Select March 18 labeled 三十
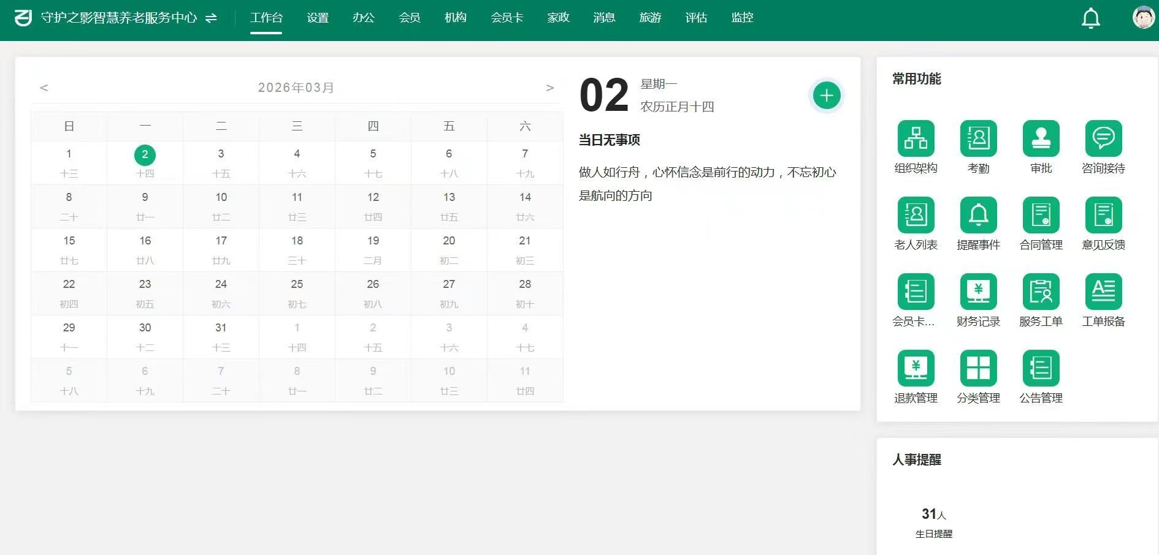Viewport: 1159px width, 555px height. [297, 250]
